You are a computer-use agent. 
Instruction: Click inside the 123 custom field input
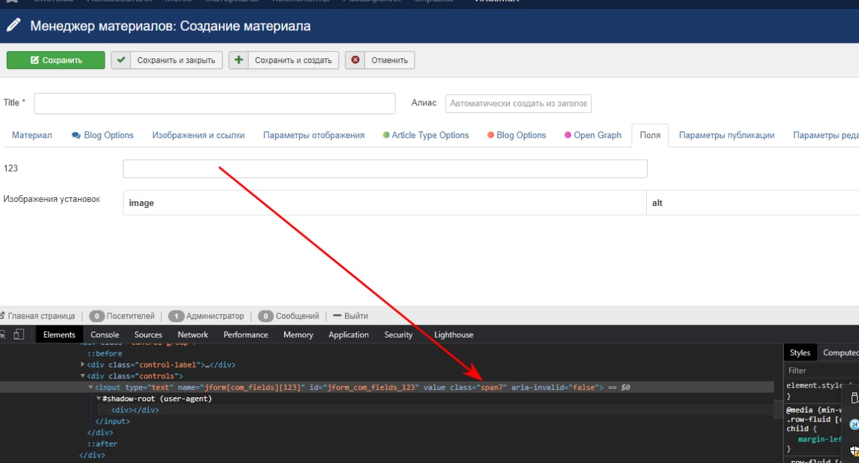[385, 168]
